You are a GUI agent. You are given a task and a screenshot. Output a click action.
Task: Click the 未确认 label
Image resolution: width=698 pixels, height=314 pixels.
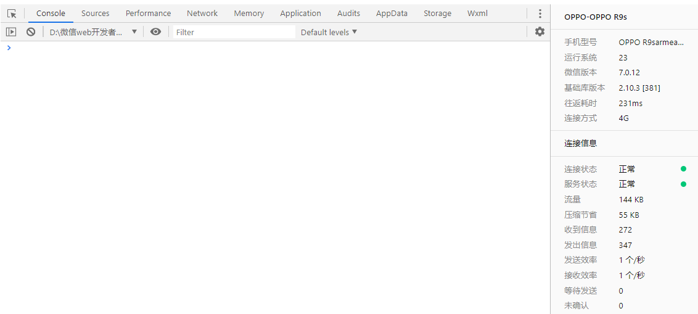pyautogui.click(x=577, y=306)
